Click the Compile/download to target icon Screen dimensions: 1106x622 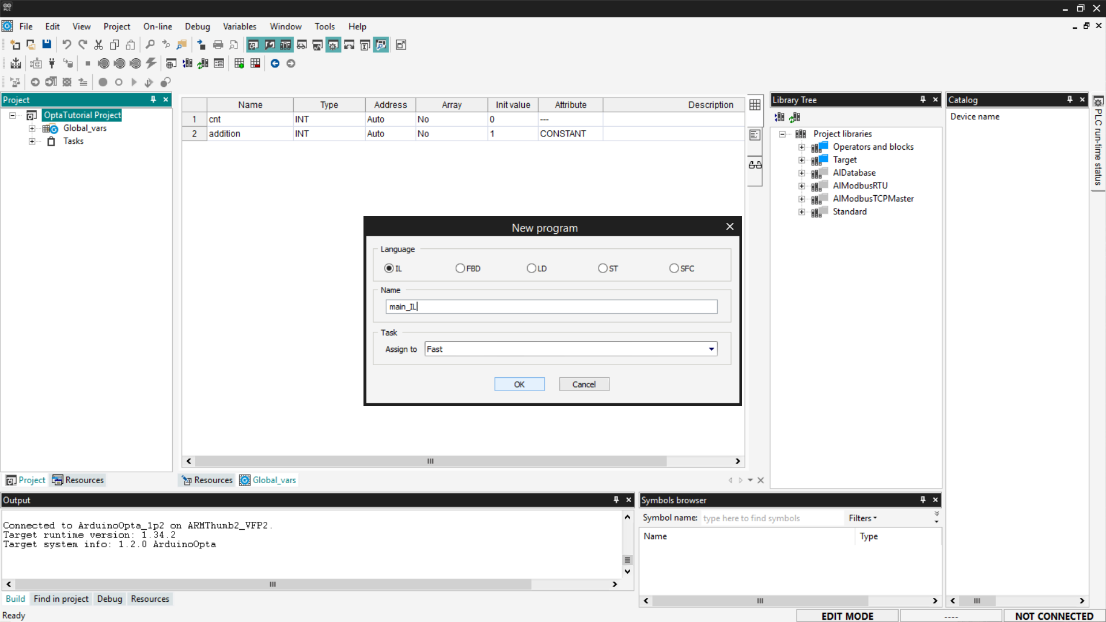pos(16,63)
